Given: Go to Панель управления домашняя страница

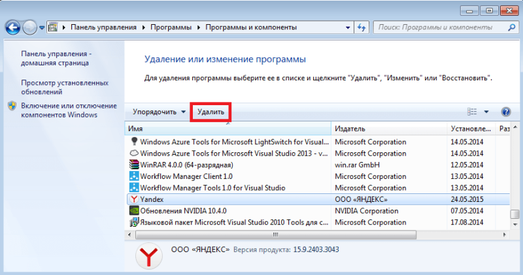Looking at the screenshot, I should (x=56, y=58).
